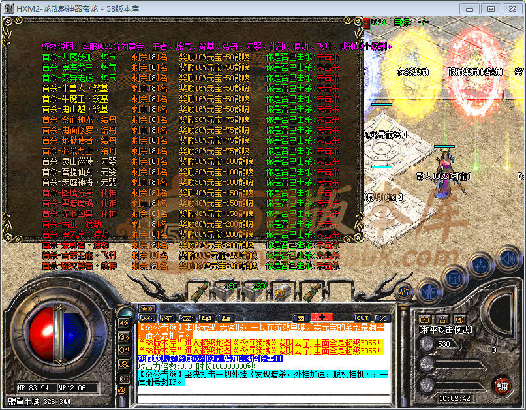Click the orange chest icon above attack mode
This screenshot has width=526, height=410.
coord(459,319)
